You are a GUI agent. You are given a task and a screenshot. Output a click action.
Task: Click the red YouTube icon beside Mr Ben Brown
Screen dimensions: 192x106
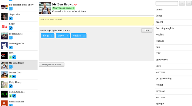(x=75, y=5)
